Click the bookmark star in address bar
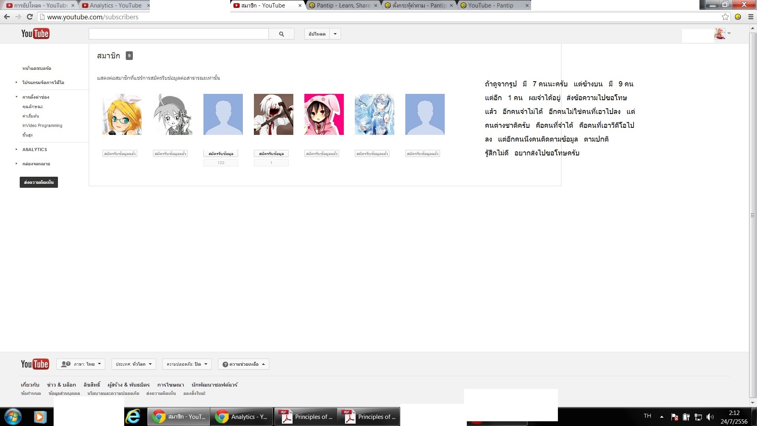 click(725, 17)
